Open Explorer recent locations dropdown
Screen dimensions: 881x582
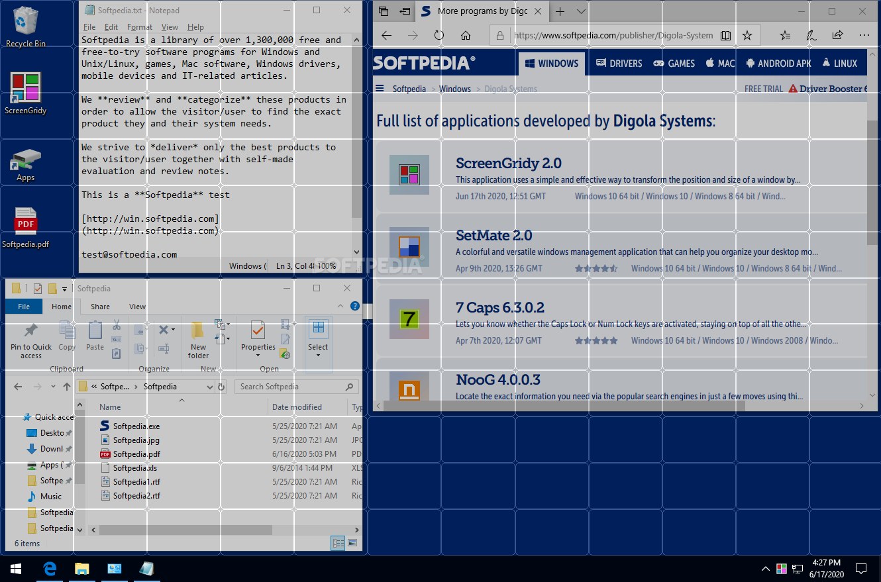[x=54, y=387]
